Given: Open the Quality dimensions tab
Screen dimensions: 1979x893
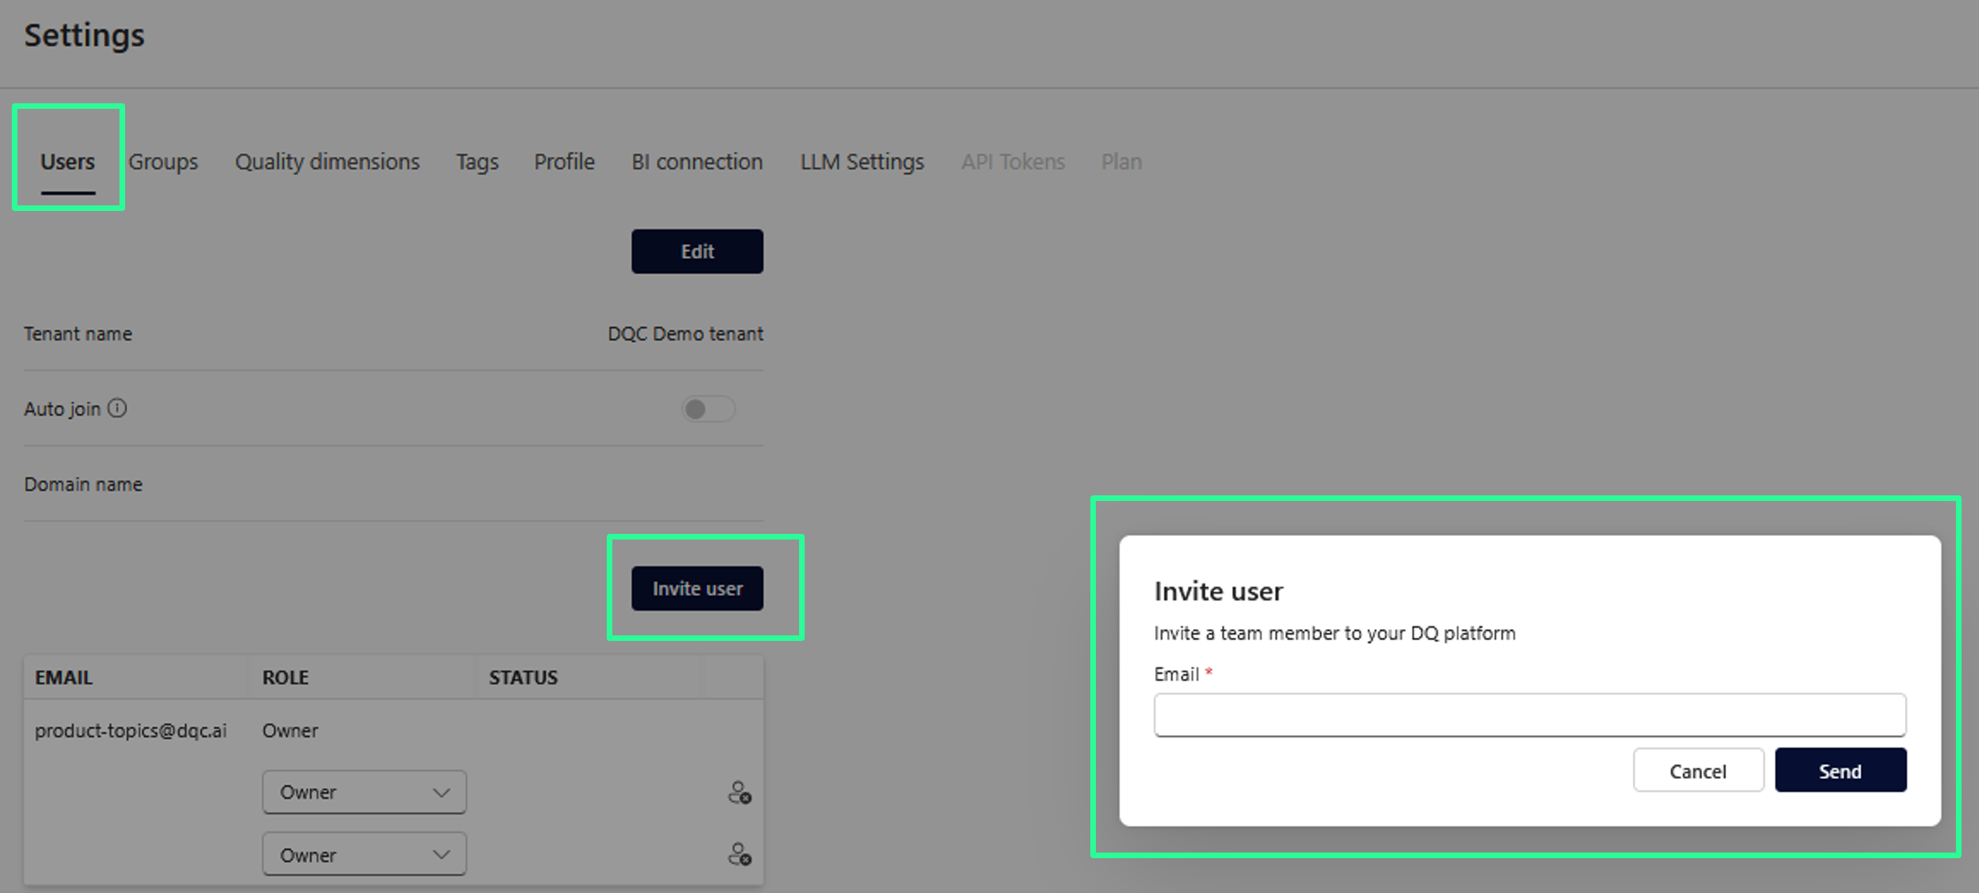Looking at the screenshot, I should tap(327, 162).
